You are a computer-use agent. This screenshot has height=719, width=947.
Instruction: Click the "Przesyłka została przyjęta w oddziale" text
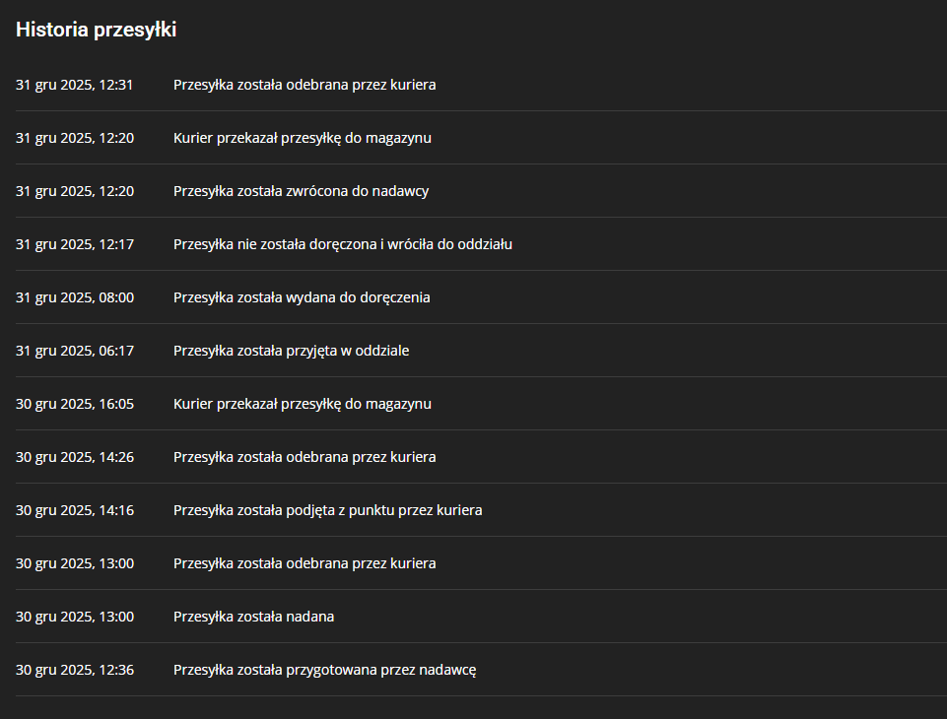(x=291, y=351)
